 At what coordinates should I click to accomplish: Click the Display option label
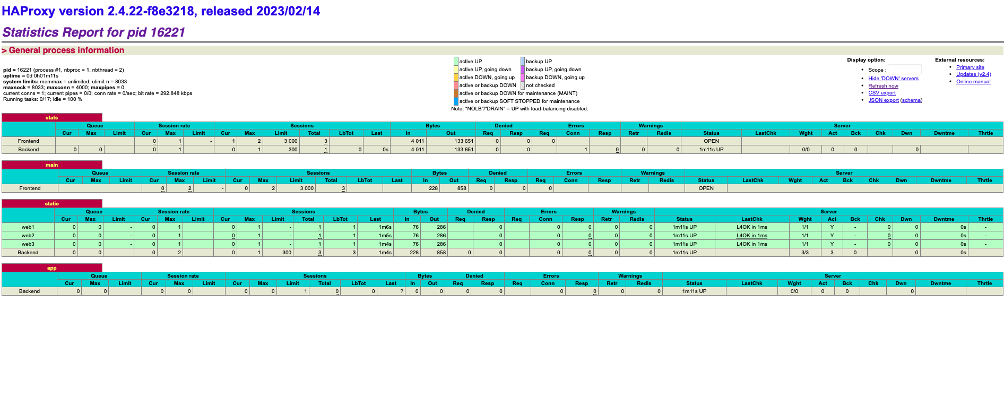tap(866, 60)
